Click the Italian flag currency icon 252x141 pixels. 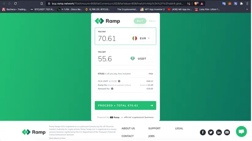pos(134,38)
